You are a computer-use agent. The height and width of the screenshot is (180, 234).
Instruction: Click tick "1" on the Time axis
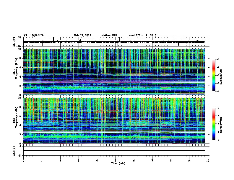(42, 161)
